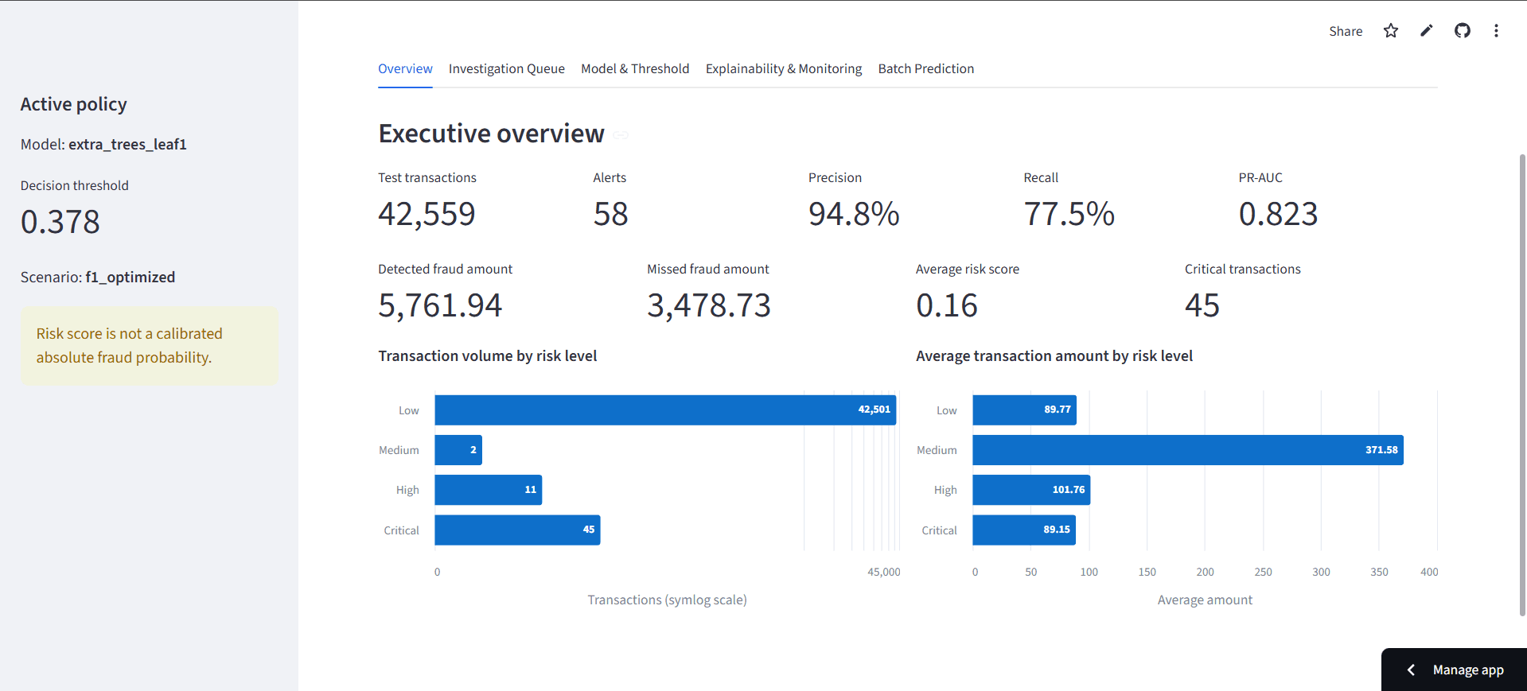Open the pencil edit icon
1527x691 pixels.
[1427, 31]
